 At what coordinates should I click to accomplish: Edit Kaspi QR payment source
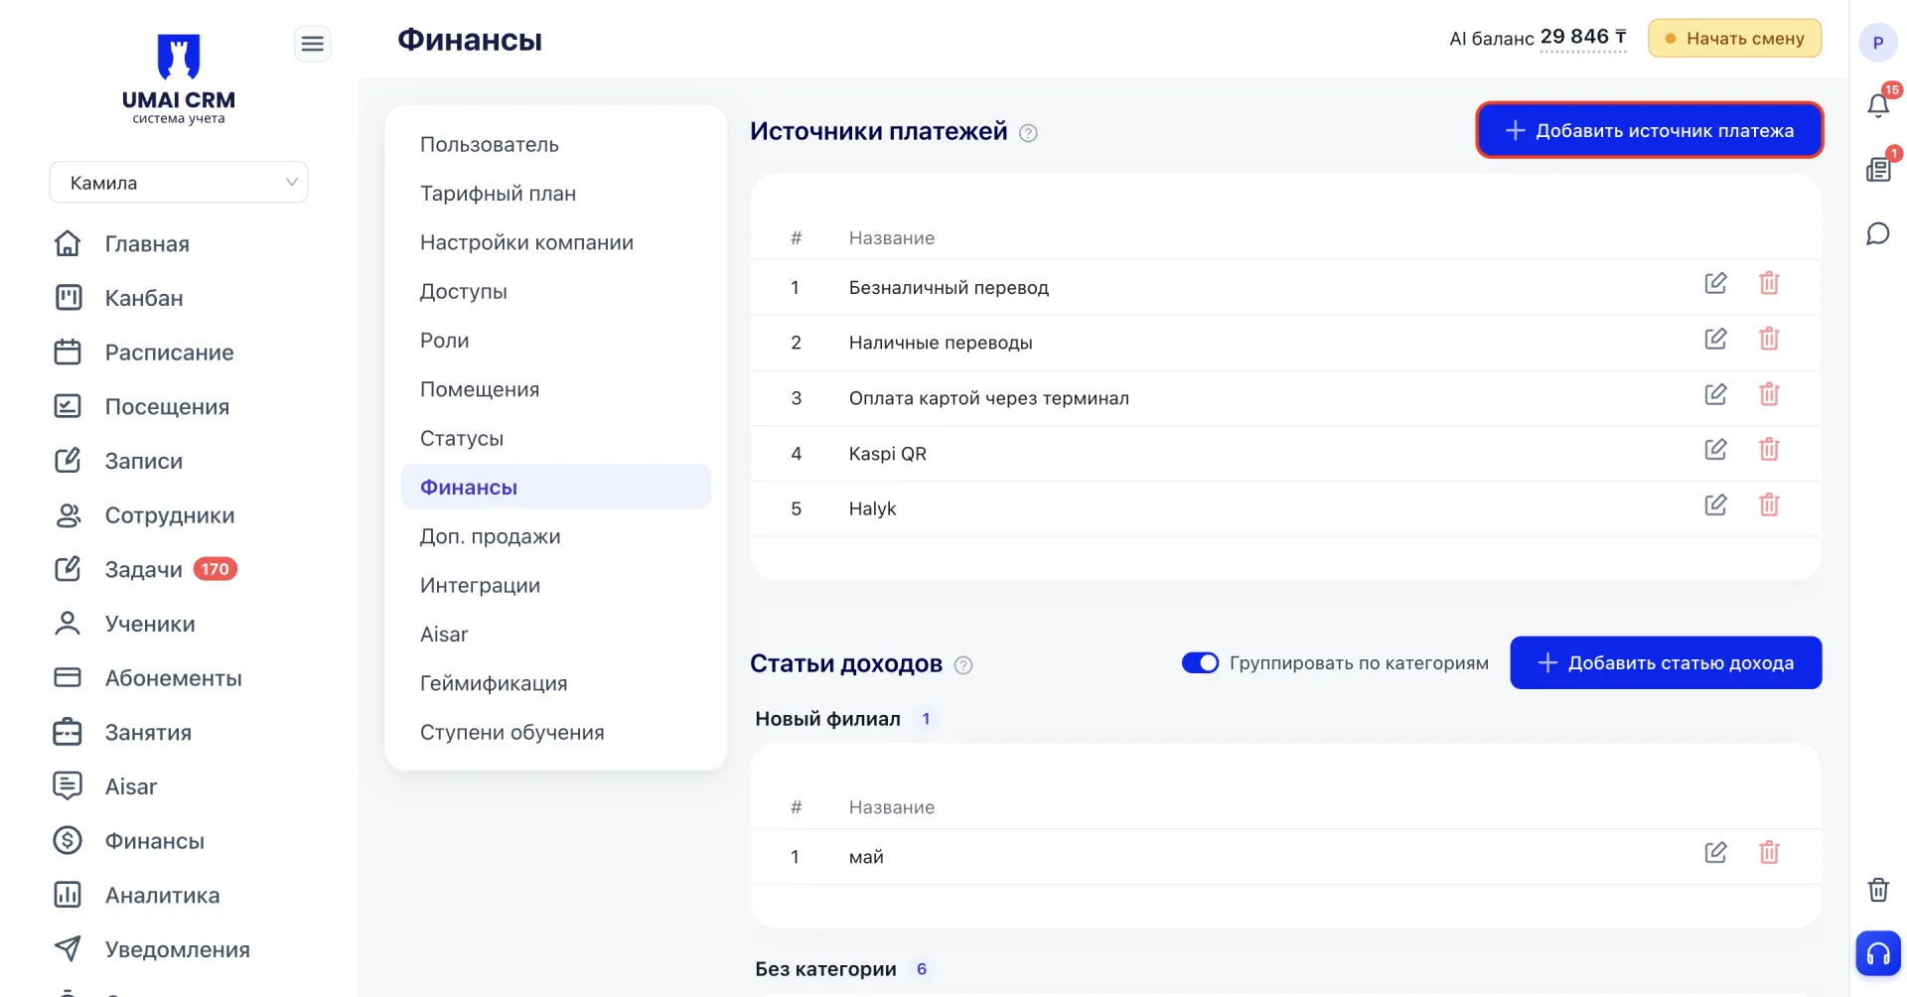1715,449
